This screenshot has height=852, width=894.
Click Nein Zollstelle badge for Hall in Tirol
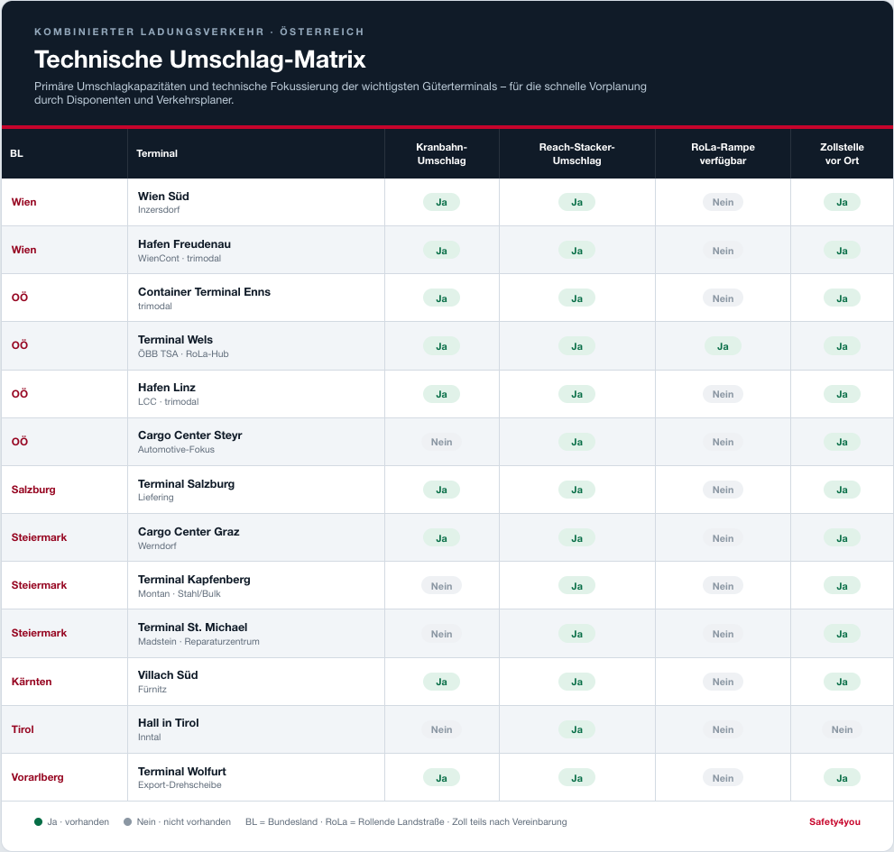tap(842, 729)
